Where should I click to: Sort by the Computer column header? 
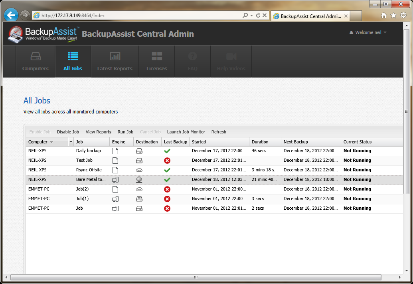tap(47, 142)
